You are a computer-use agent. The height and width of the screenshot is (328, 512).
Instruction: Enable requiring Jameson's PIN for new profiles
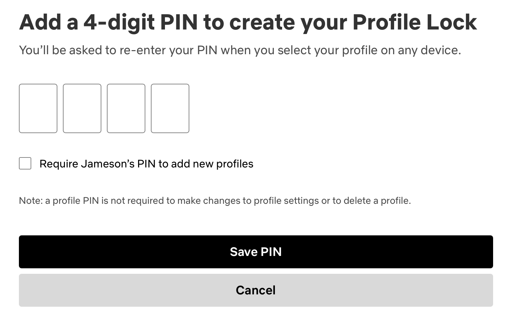[x=25, y=164]
